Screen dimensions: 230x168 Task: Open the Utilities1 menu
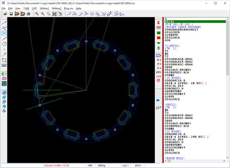click(44, 8)
